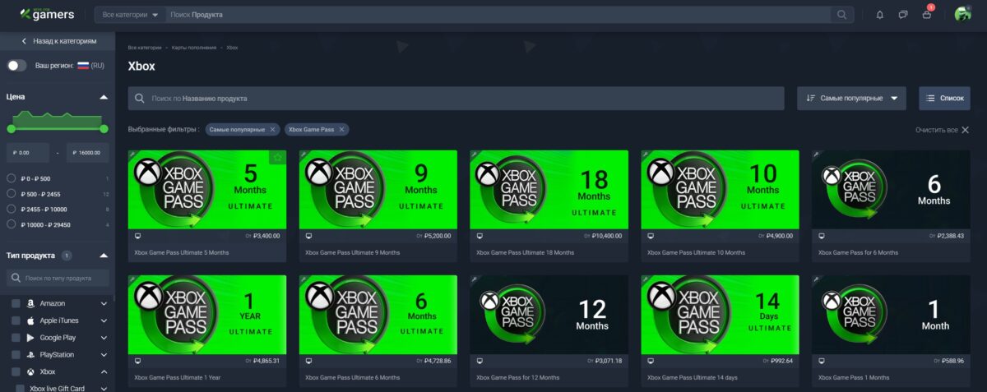The image size is (987, 392).
Task: Collapse the Тип продукта section
Action: click(x=104, y=256)
